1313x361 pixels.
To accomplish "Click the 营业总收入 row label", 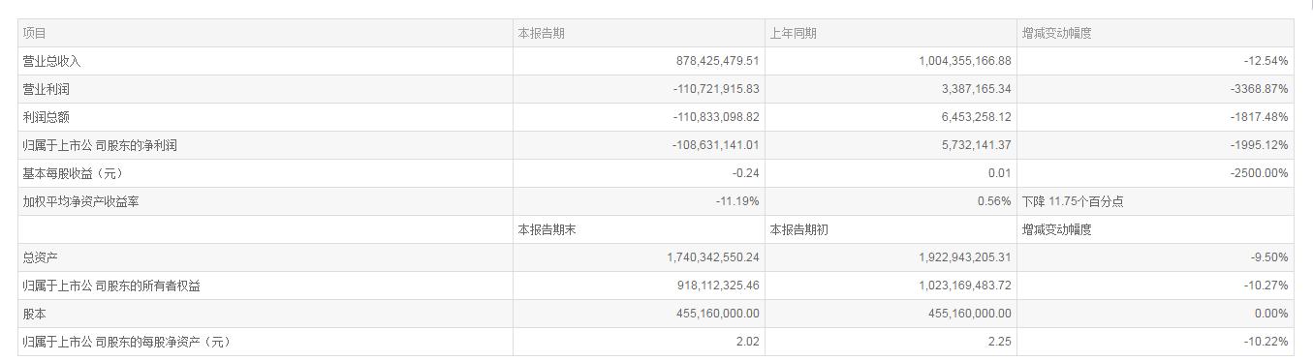I will (52, 61).
